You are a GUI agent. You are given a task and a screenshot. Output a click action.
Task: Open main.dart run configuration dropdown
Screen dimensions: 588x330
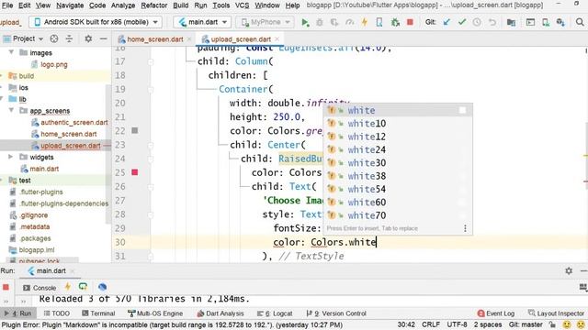point(202,22)
